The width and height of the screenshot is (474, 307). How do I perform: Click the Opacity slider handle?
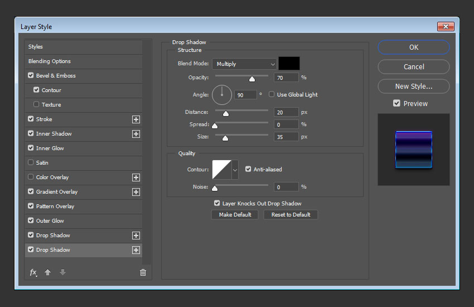(x=252, y=79)
